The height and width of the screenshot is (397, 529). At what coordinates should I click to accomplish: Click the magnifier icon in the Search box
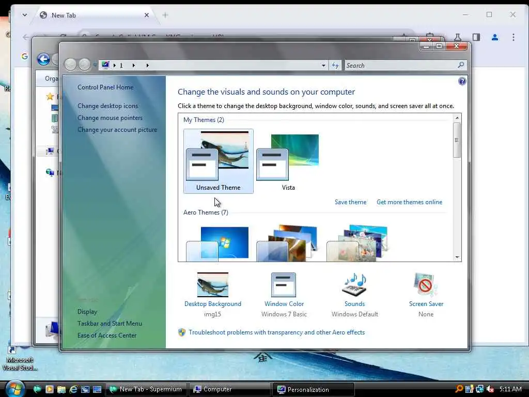[x=461, y=65]
